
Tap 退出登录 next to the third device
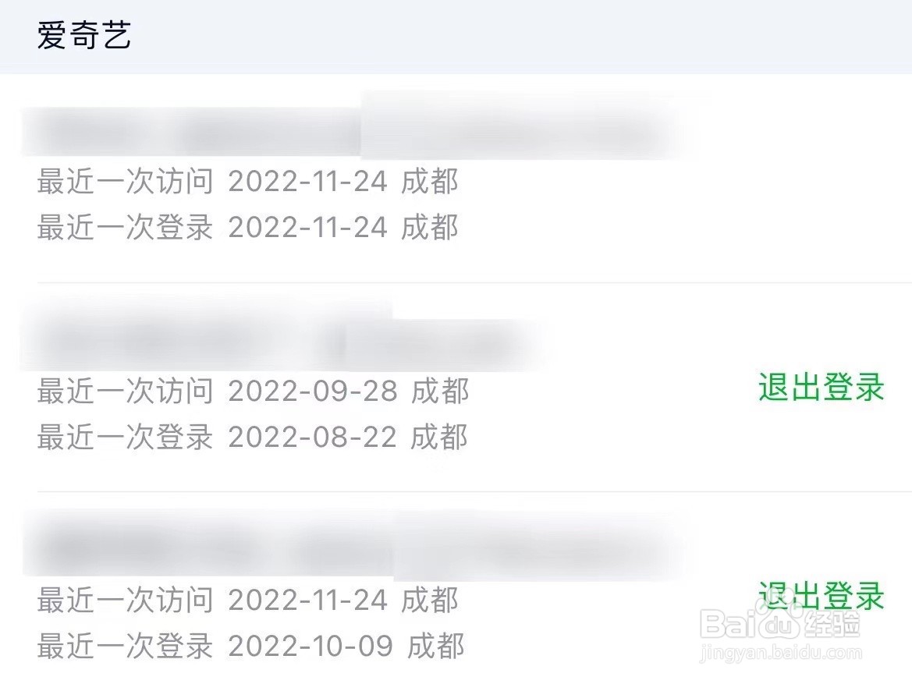[x=821, y=597]
